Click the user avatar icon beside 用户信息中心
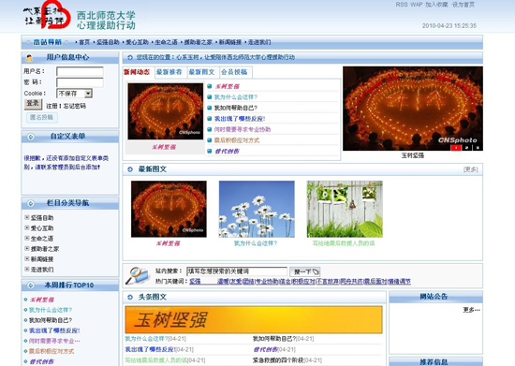The height and width of the screenshot is (366, 515). click(x=29, y=58)
